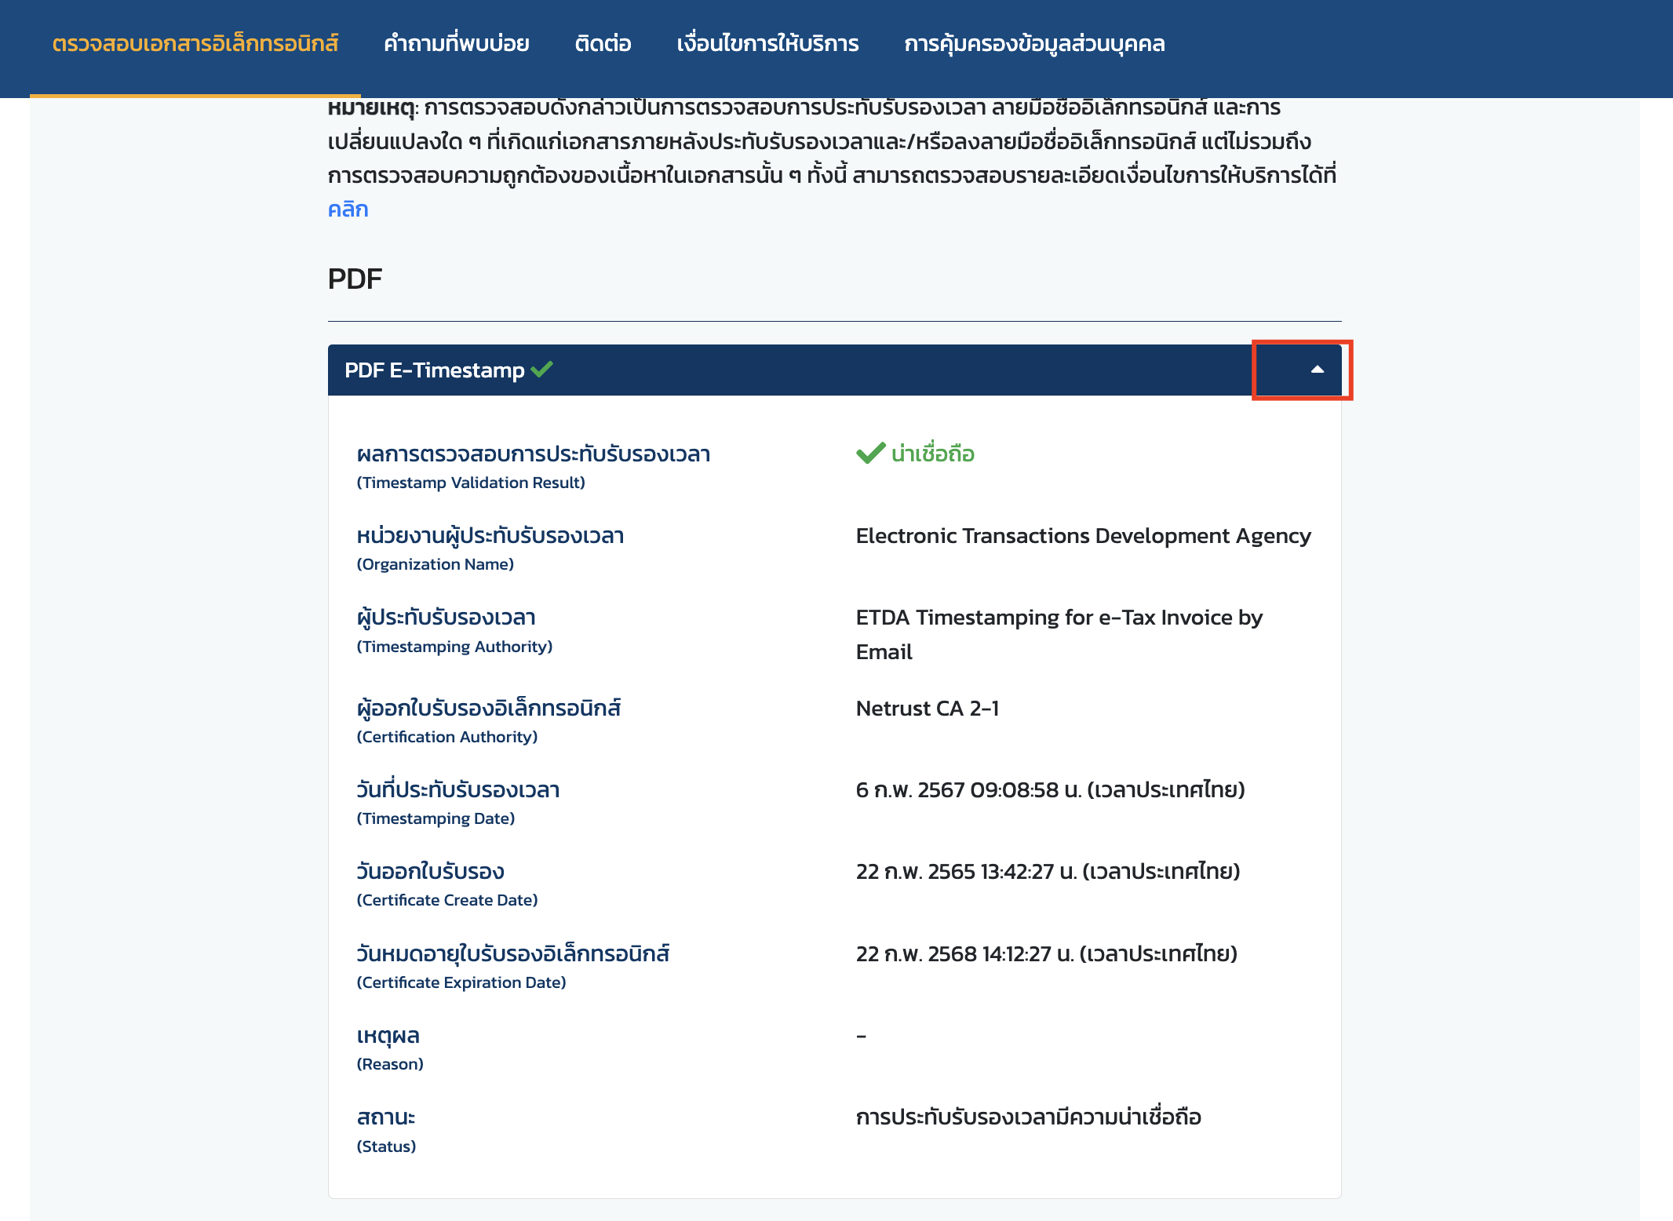Click the PDF section heading
This screenshot has height=1221, width=1673.
(x=355, y=279)
